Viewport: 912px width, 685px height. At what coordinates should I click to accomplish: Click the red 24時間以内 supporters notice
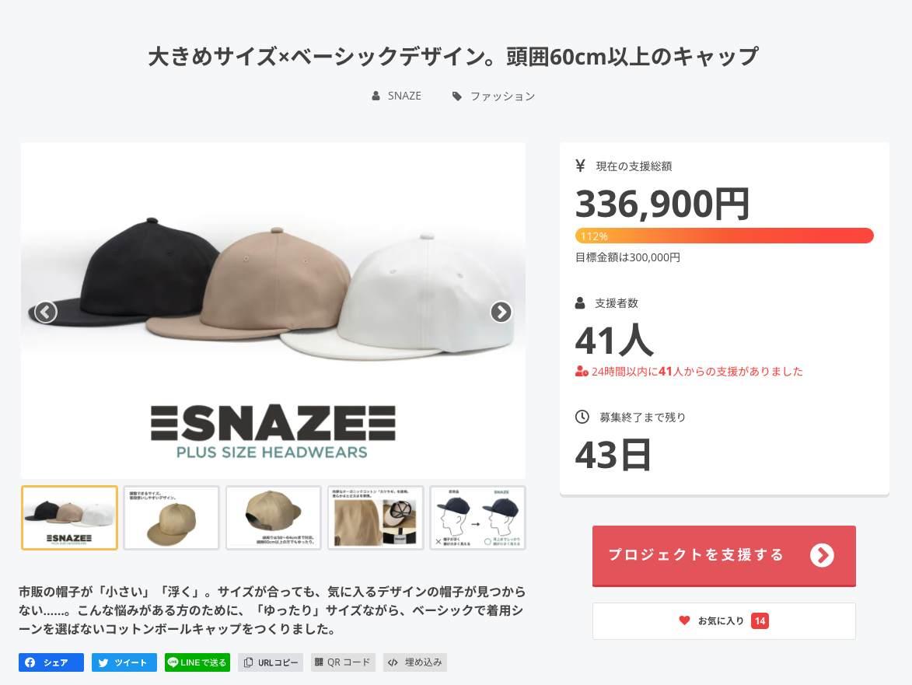(x=689, y=371)
